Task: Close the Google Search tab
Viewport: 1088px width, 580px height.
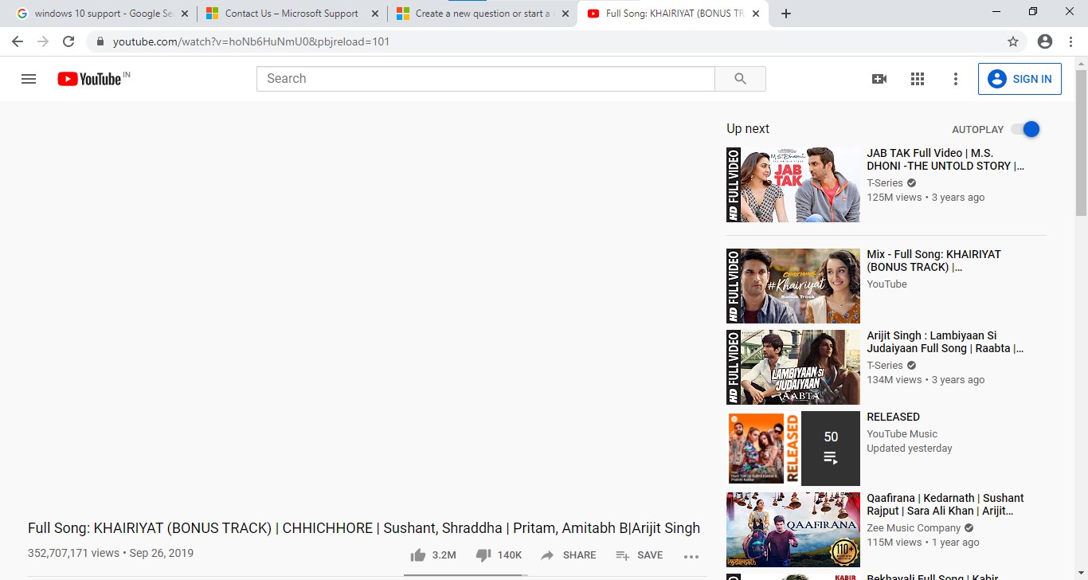Action: [186, 14]
